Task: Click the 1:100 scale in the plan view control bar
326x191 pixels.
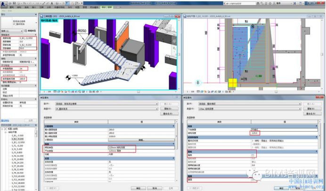Action: point(190,91)
